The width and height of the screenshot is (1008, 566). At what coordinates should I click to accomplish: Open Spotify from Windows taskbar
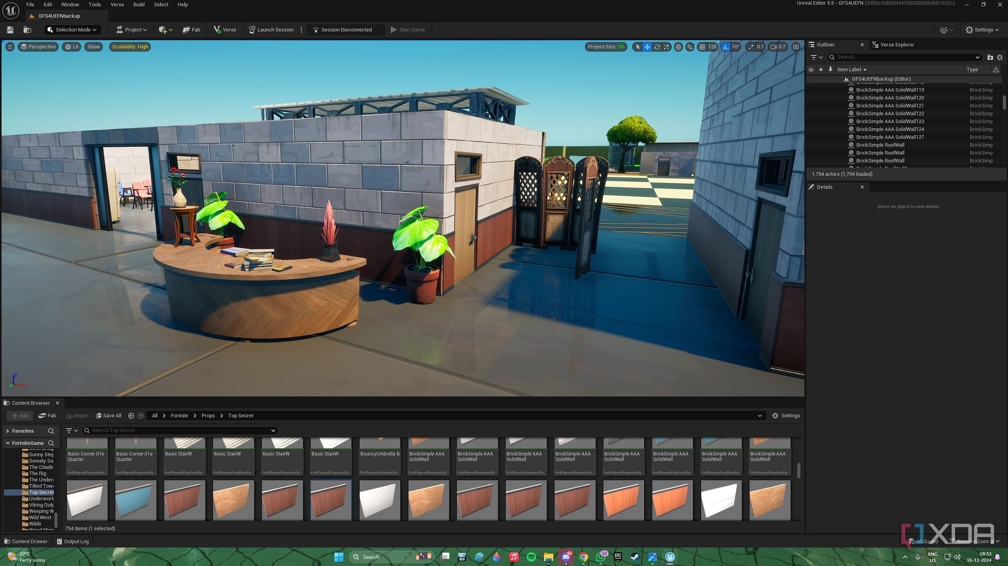531,557
